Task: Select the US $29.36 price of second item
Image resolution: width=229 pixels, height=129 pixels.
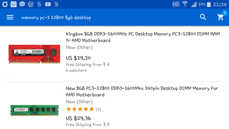Action: pyautogui.click(x=78, y=118)
